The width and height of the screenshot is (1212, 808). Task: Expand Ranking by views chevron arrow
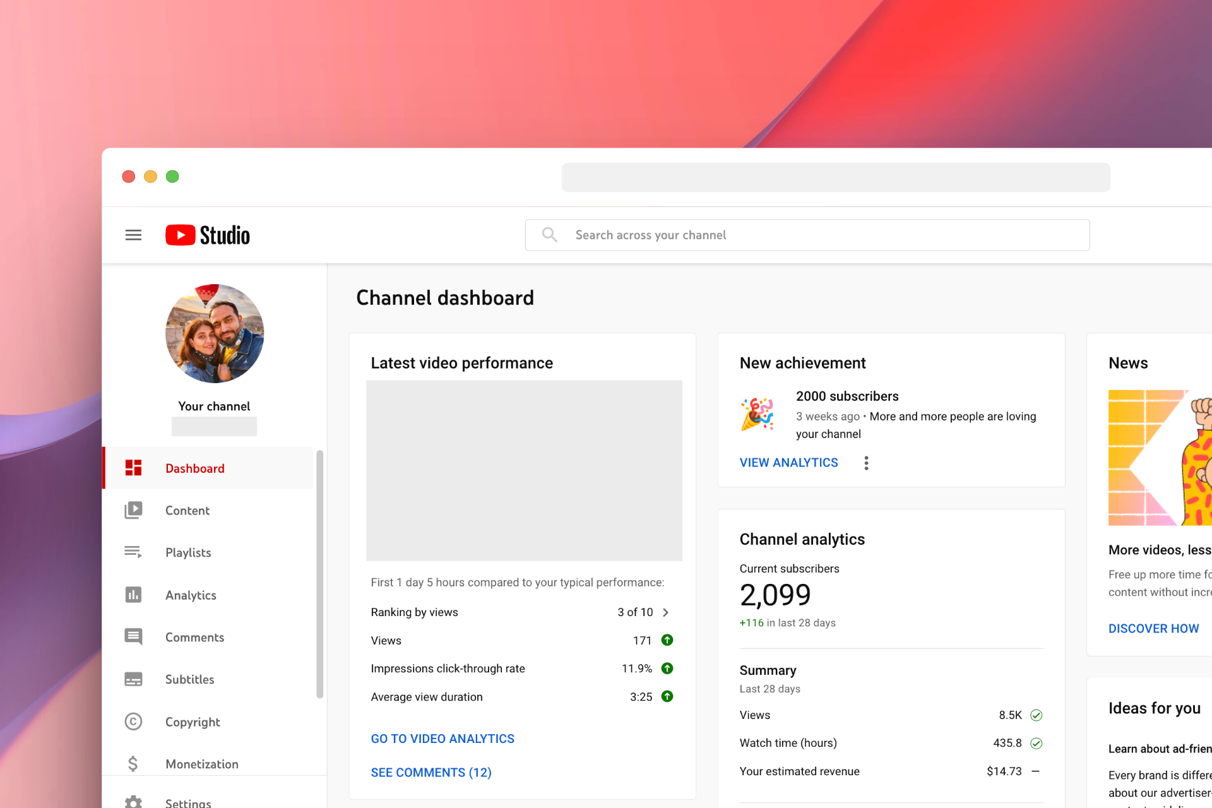(665, 612)
